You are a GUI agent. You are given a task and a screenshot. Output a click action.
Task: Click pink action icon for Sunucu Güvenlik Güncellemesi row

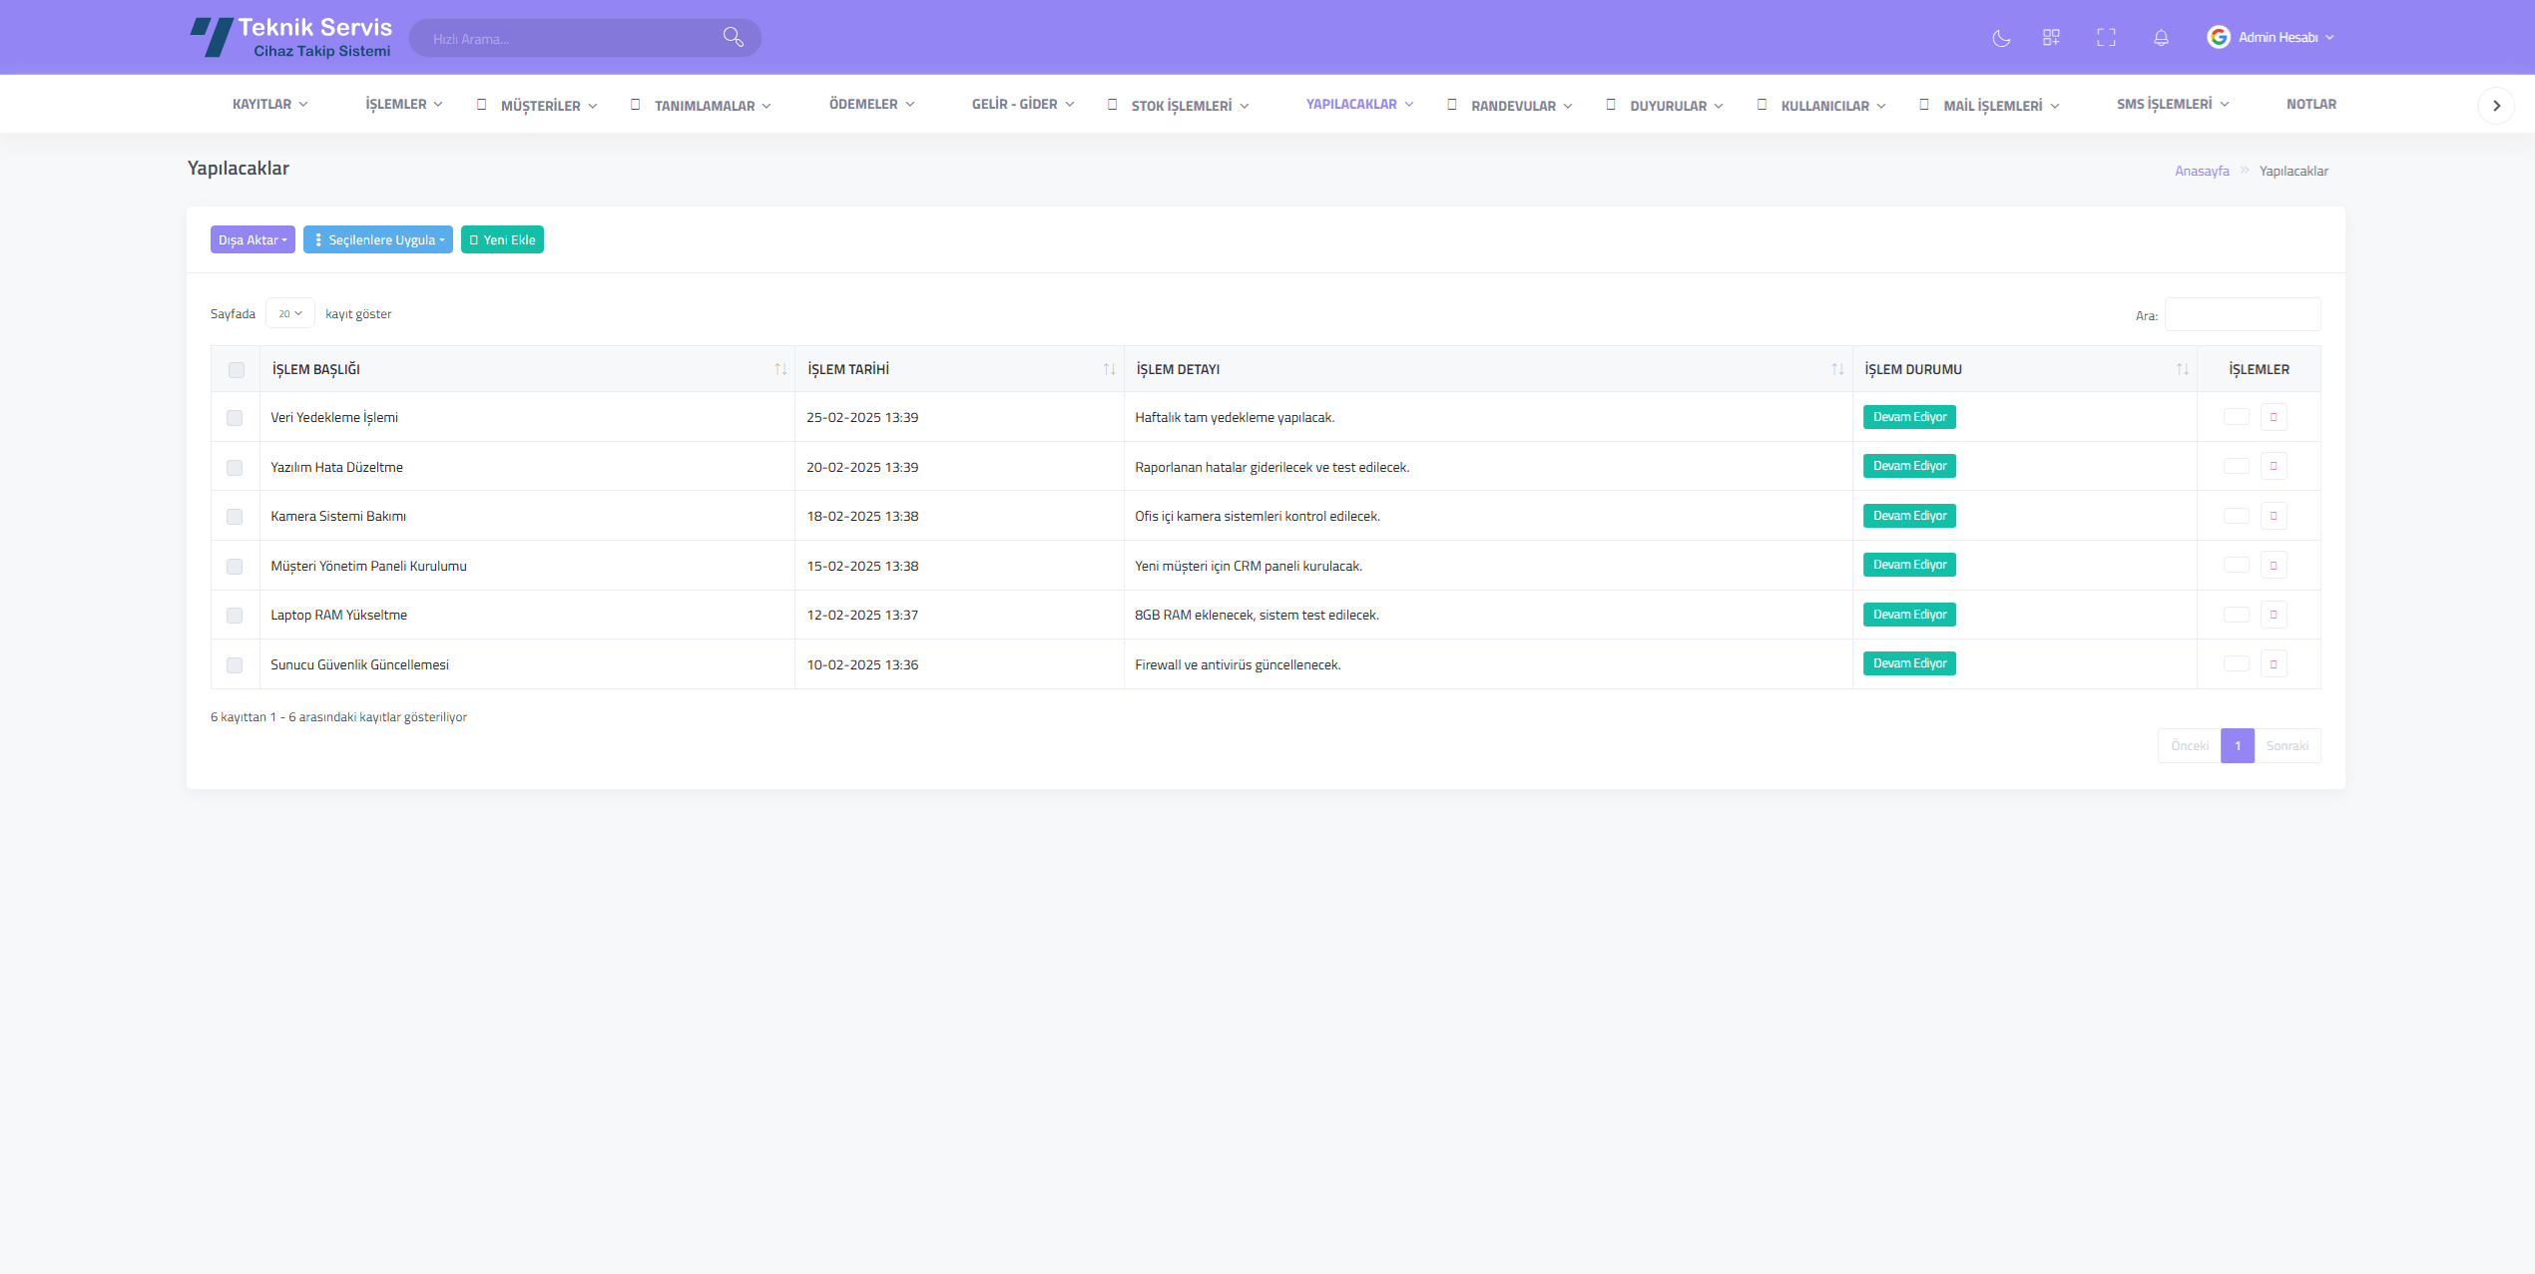pos(2274,664)
